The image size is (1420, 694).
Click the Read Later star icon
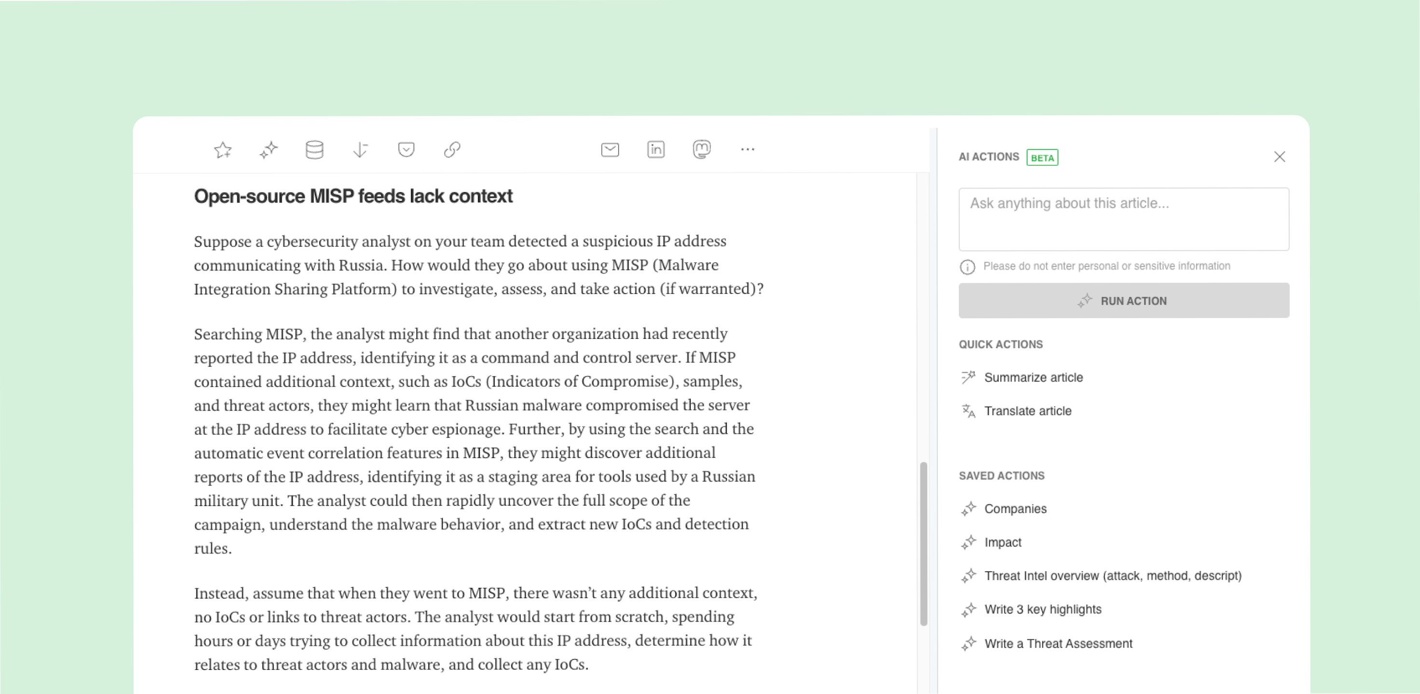click(x=223, y=150)
